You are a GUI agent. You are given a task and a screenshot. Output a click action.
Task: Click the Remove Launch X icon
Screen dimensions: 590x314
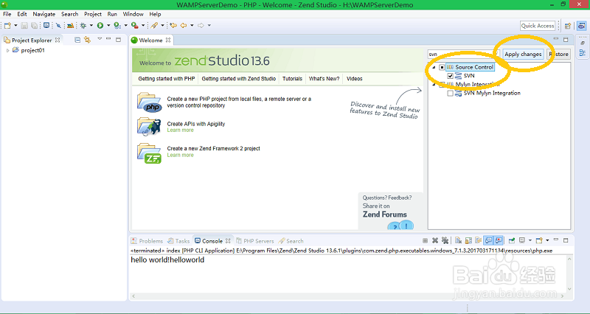(x=435, y=241)
